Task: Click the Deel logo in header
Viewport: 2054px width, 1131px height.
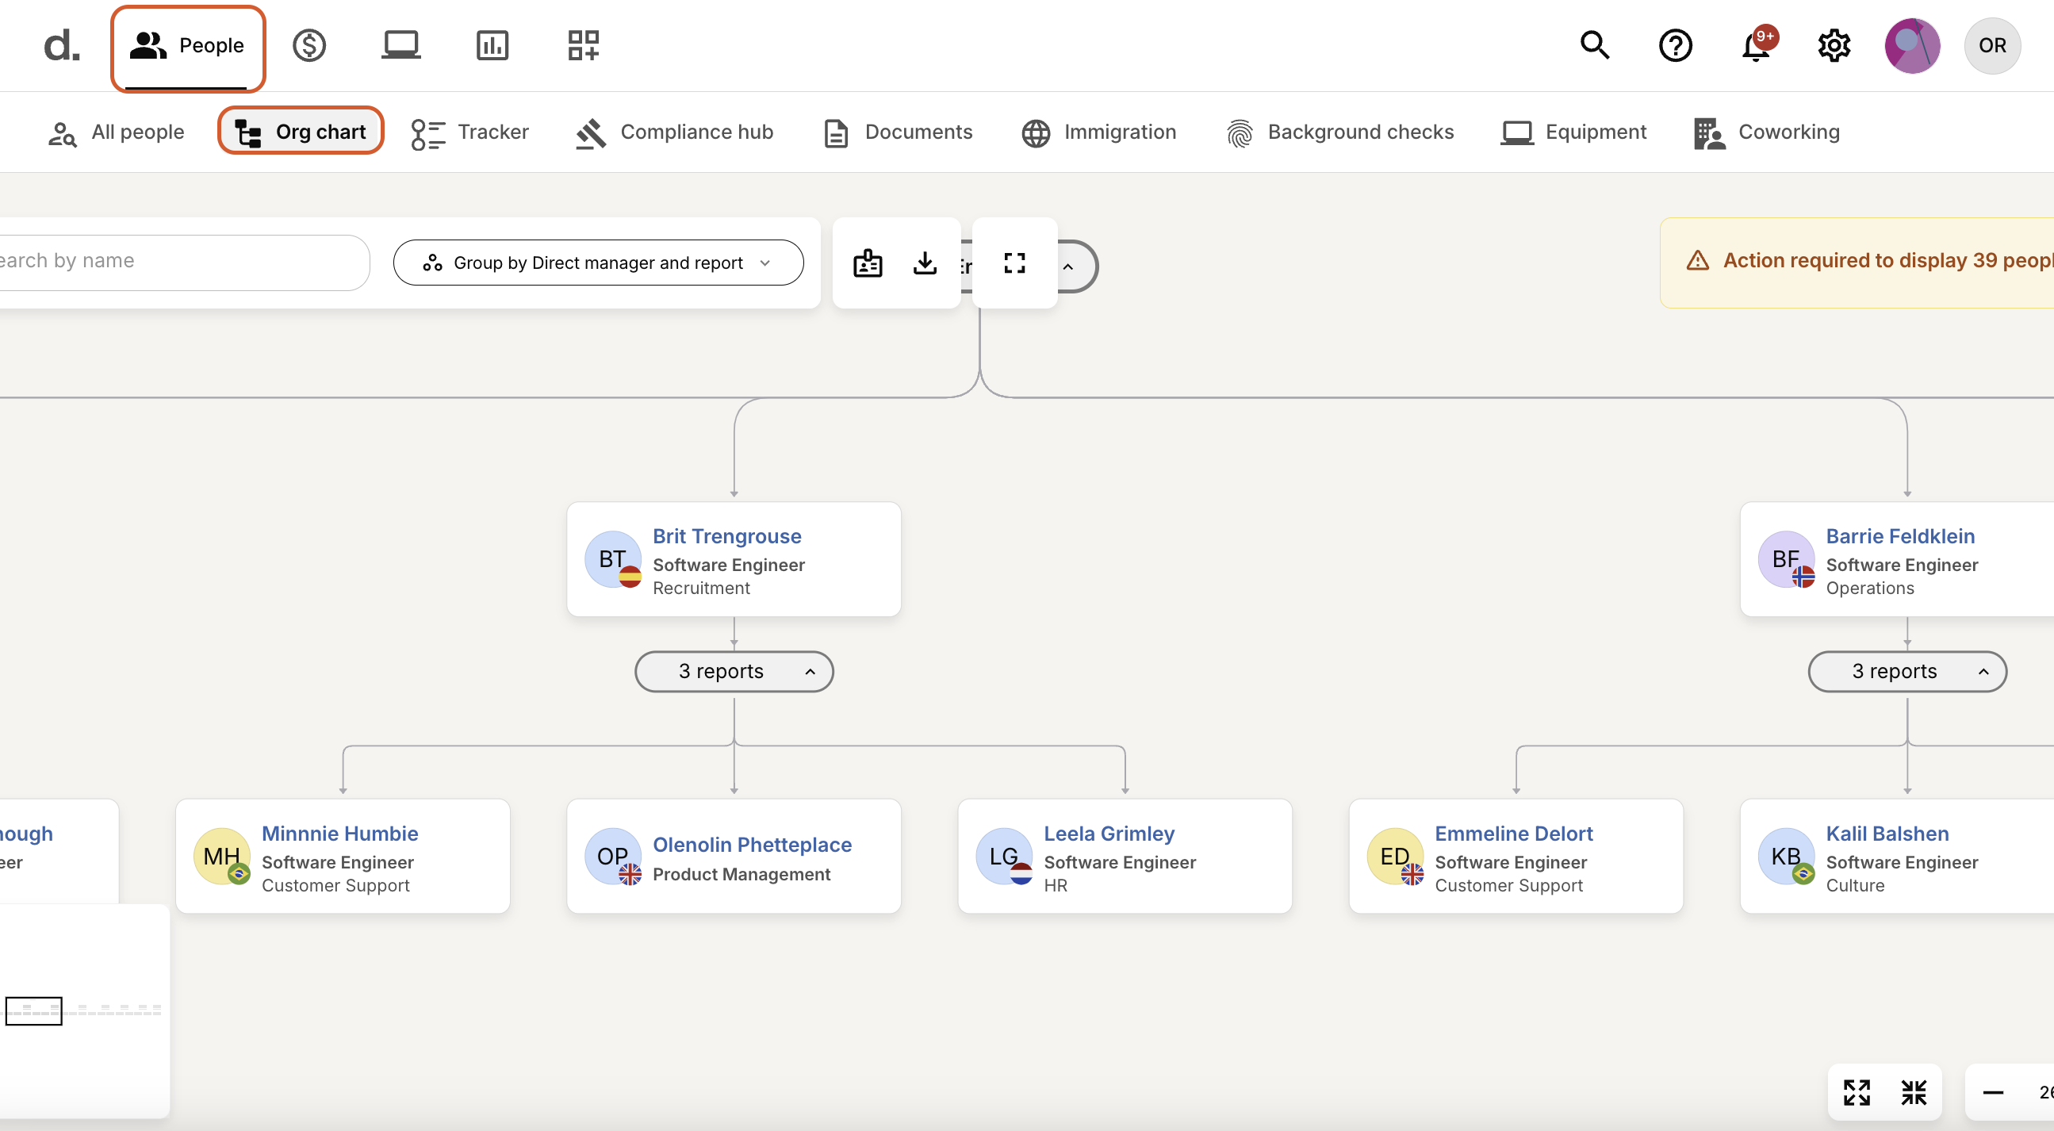Action: (62, 45)
